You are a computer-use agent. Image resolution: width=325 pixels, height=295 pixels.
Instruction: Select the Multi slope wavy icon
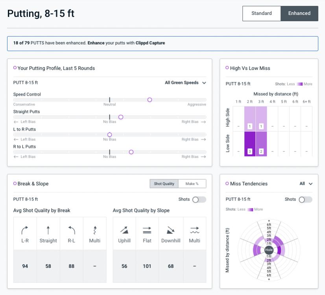click(x=194, y=230)
